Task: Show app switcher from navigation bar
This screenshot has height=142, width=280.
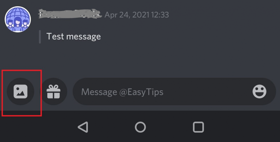Action: (199, 127)
